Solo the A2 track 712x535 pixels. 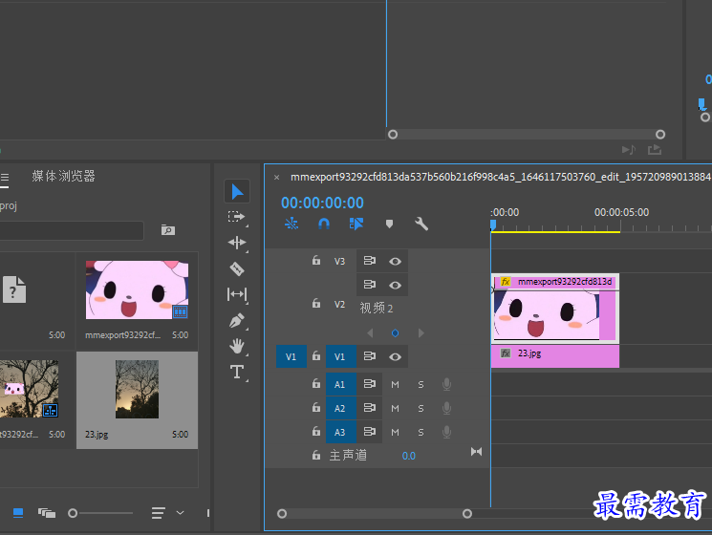point(421,408)
